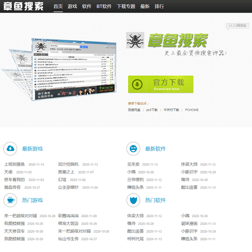Open 酷比追番 in the 热门软件 list
Image resolution: width=252 pixels, height=252 pixels.
[x=136, y=231]
